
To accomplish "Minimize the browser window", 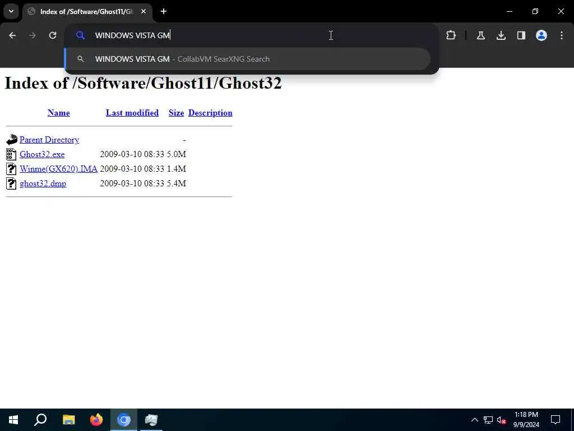I will [x=509, y=11].
